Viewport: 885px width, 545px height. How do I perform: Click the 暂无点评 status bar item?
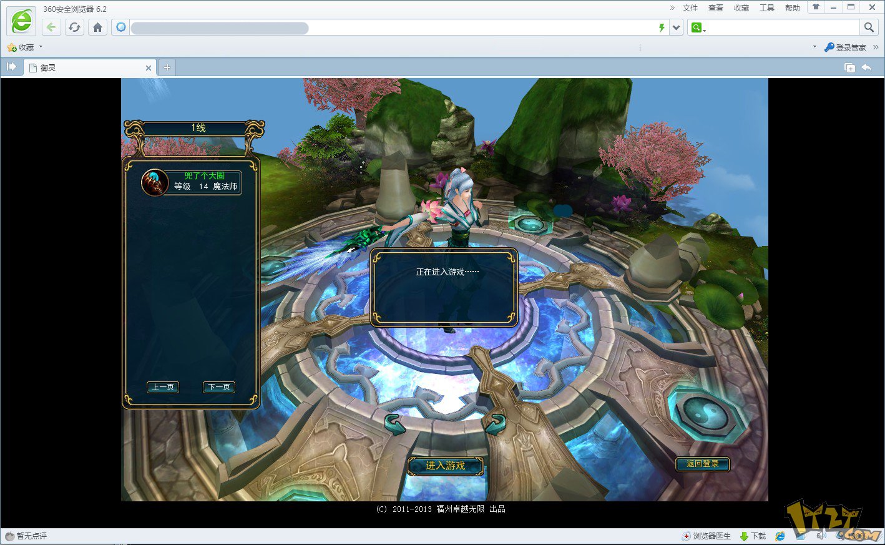(x=26, y=536)
